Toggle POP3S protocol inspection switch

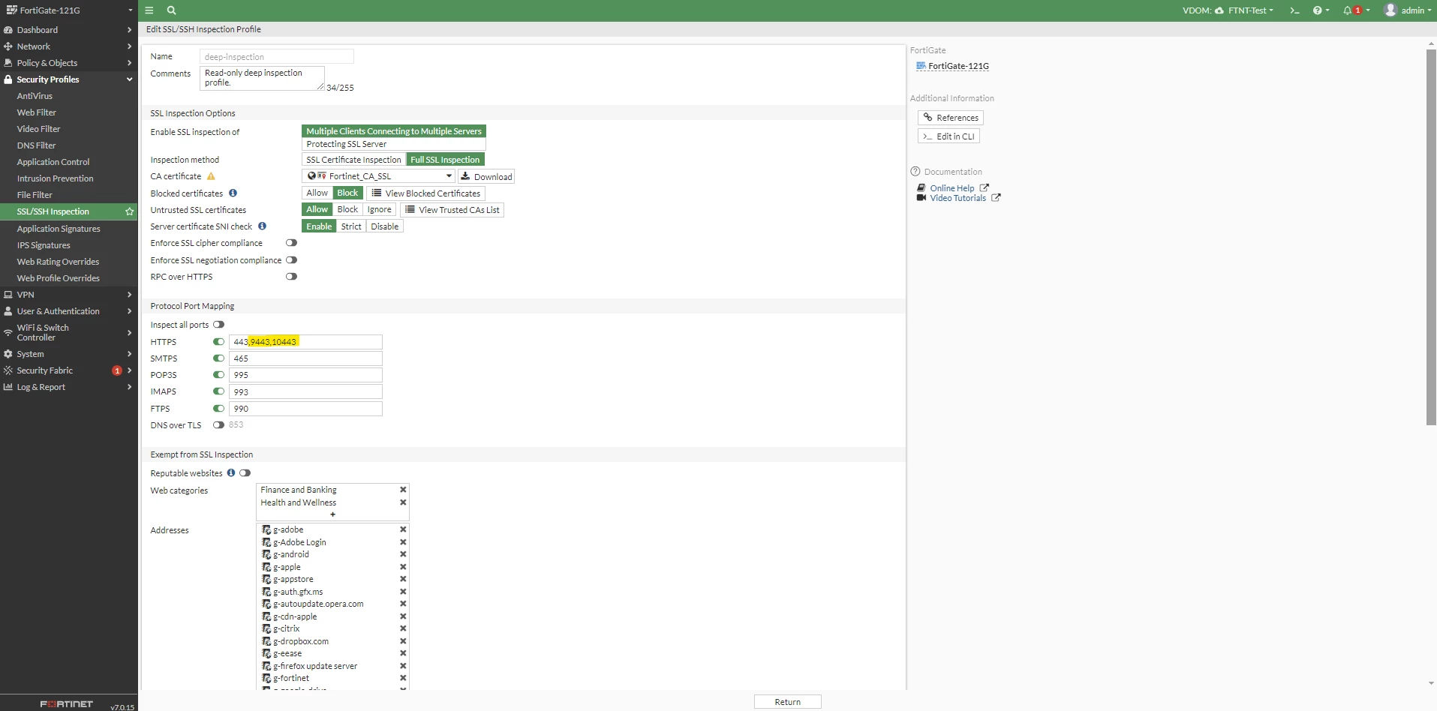point(218,375)
